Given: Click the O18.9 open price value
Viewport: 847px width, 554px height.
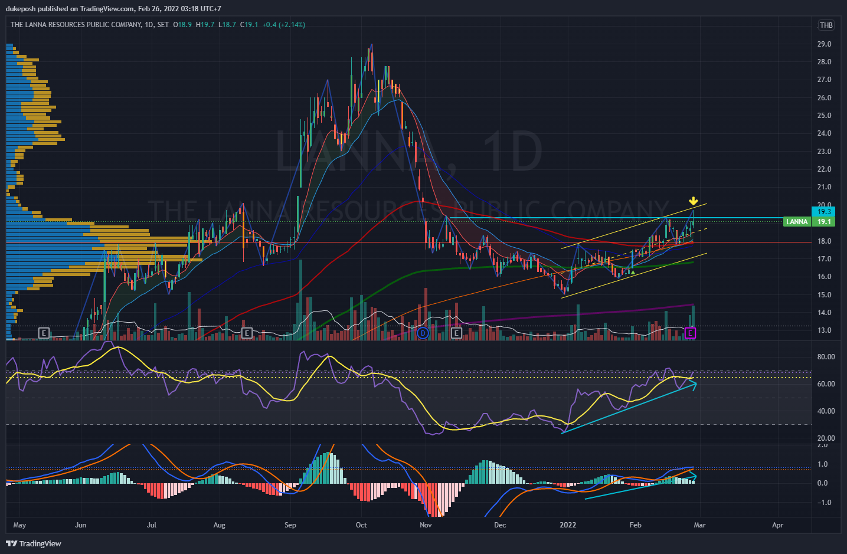Looking at the screenshot, I should pos(182,25).
